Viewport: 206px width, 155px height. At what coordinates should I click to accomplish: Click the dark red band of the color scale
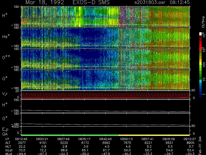201,38
